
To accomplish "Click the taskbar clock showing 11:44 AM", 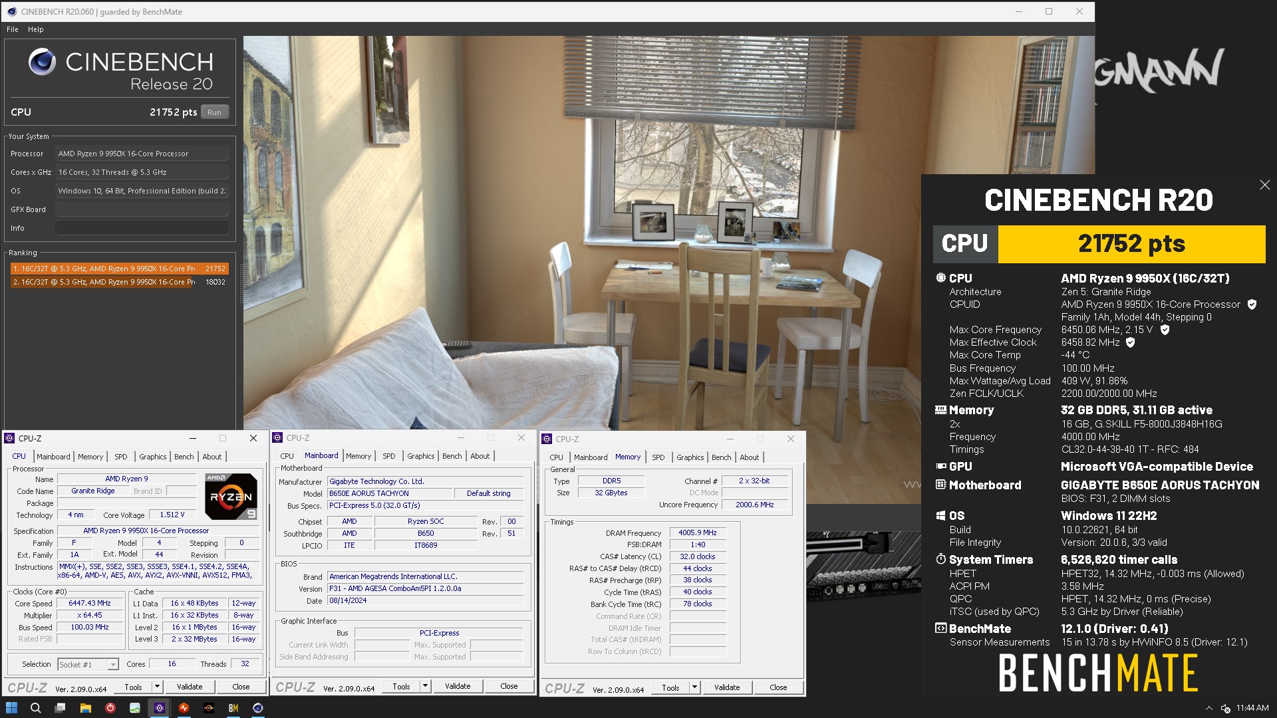I will (1252, 709).
